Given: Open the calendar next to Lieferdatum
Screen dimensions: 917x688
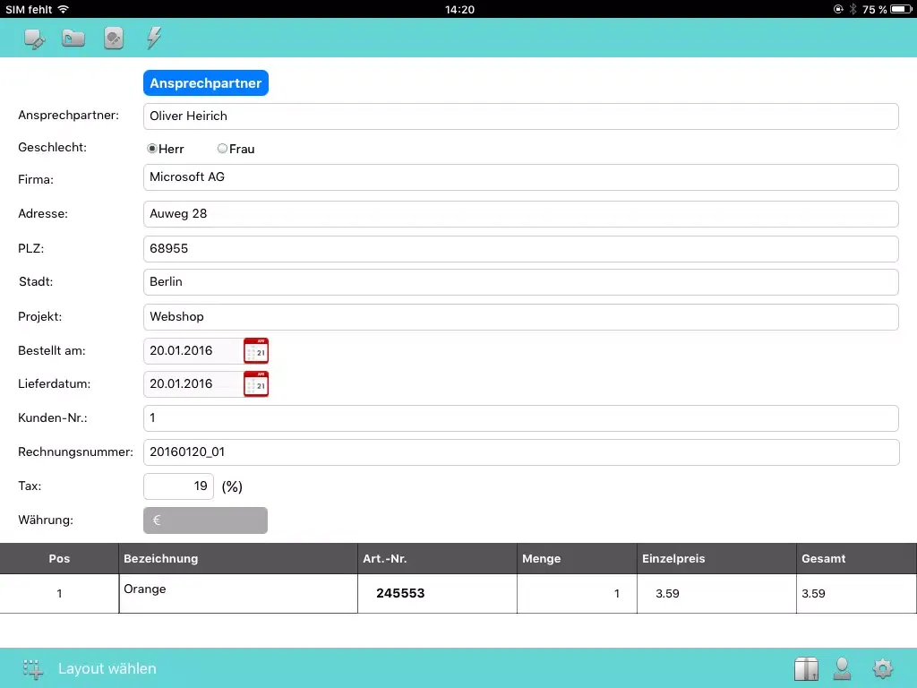Looking at the screenshot, I should [x=256, y=384].
